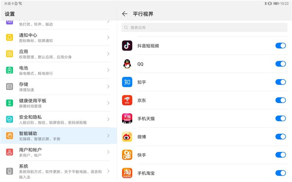This screenshot has width=292, height=182.
Task: Click the 安全和隐私 row chevron
Action: click(x=108, y=119)
